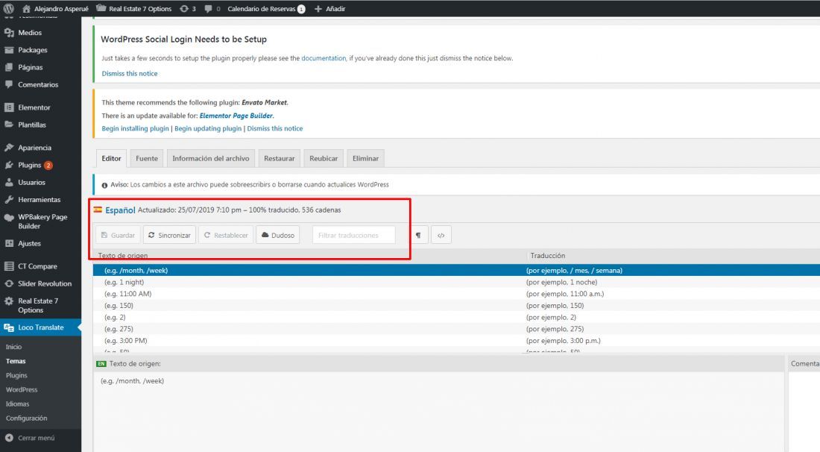Screen dimensions: 820x452
Task: Select the '(e.g. 150)' row
Action: pos(456,306)
